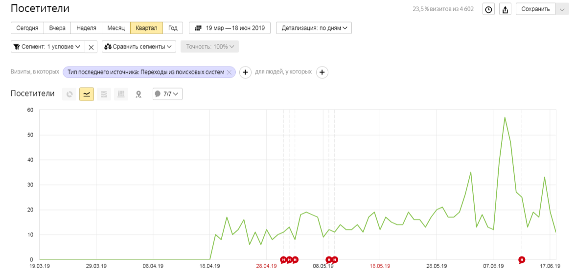Select the Месяц period tab
The width and height of the screenshot is (576, 273).
[116, 28]
